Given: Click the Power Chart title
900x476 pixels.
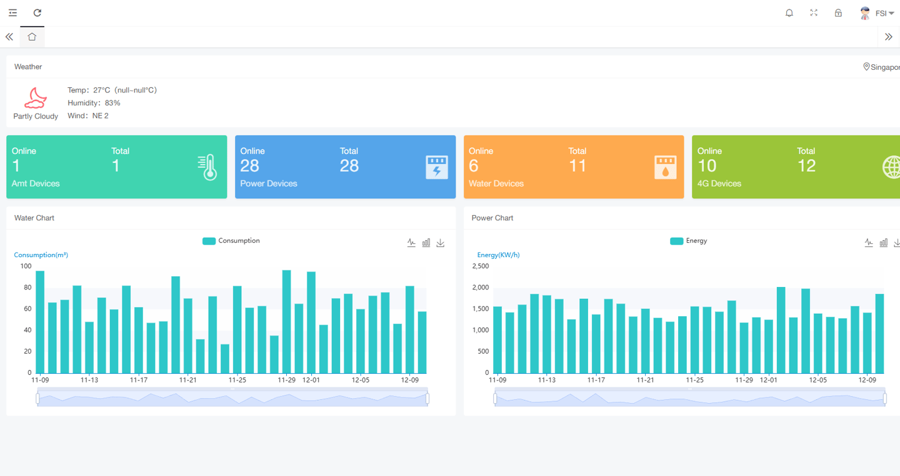Looking at the screenshot, I should [492, 218].
